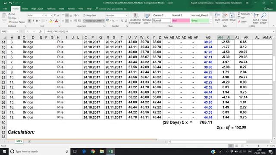Open Conditional Formatting menu
Screen dimensions: 276x155
pyautogui.click(x=135, y=18)
